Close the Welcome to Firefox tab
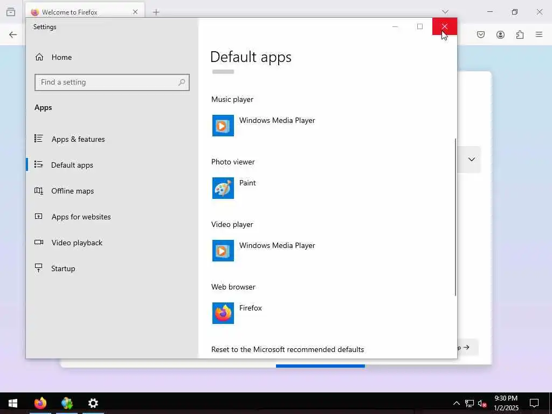Image resolution: width=552 pixels, height=414 pixels. 135,12
